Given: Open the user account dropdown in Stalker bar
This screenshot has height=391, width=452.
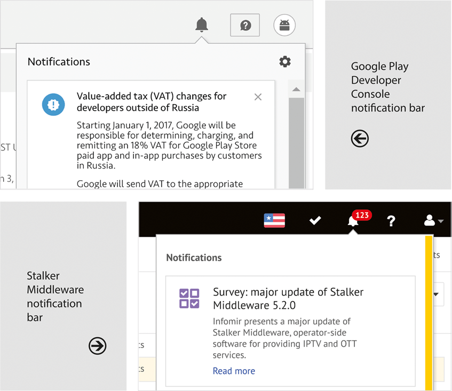Looking at the screenshot, I should pyautogui.click(x=433, y=220).
